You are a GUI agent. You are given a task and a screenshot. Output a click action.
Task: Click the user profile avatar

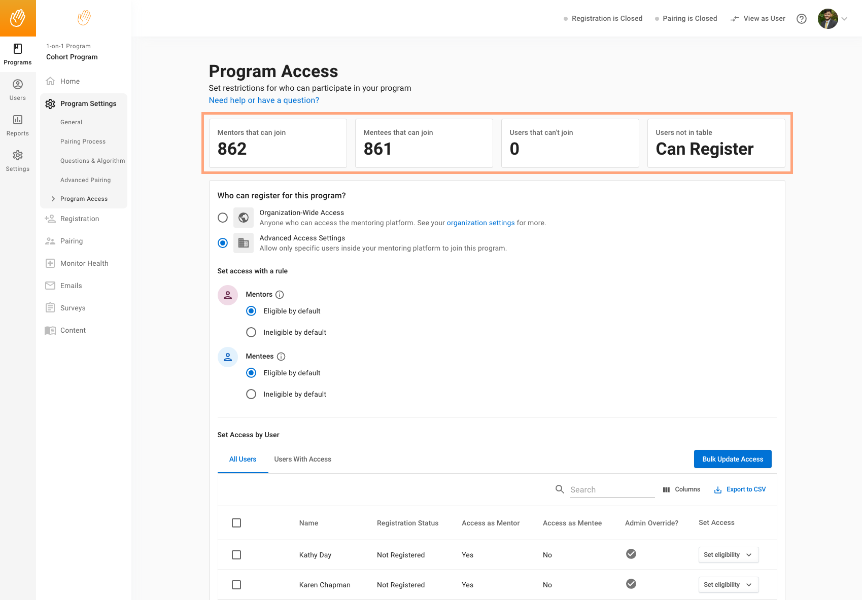coord(827,19)
